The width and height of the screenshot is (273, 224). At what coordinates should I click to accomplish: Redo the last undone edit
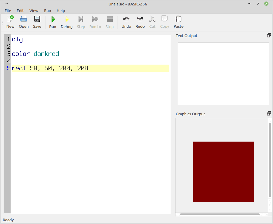140,19
